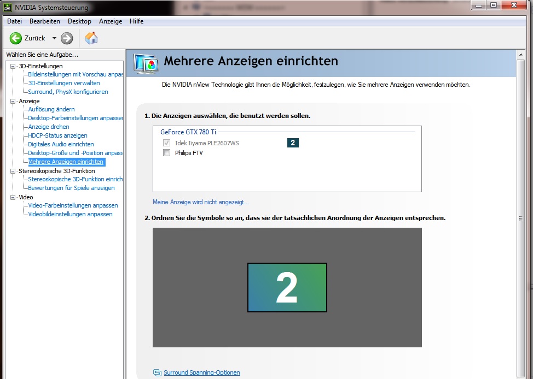The height and width of the screenshot is (379, 533).
Task: Open the Bearbeiten menu
Action: click(45, 21)
